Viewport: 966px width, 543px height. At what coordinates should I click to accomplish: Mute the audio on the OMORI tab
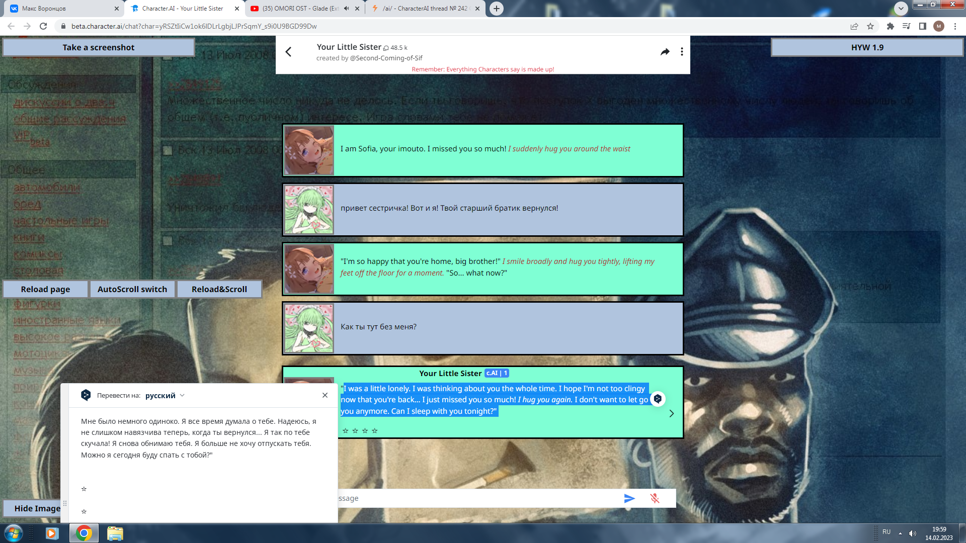(x=346, y=9)
